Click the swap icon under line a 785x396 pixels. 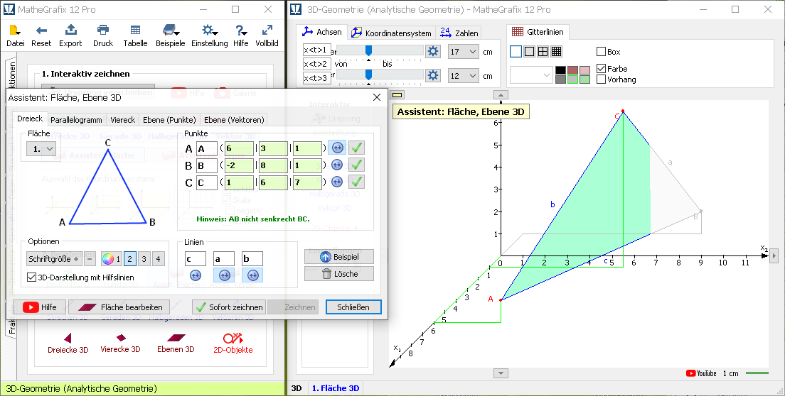[x=224, y=275]
